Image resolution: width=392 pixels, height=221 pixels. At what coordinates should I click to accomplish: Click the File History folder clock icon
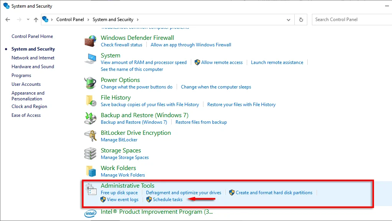point(91,101)
